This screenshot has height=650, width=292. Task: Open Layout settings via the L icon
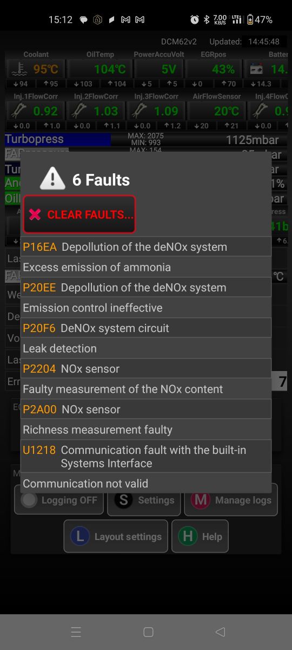(80, 536)
